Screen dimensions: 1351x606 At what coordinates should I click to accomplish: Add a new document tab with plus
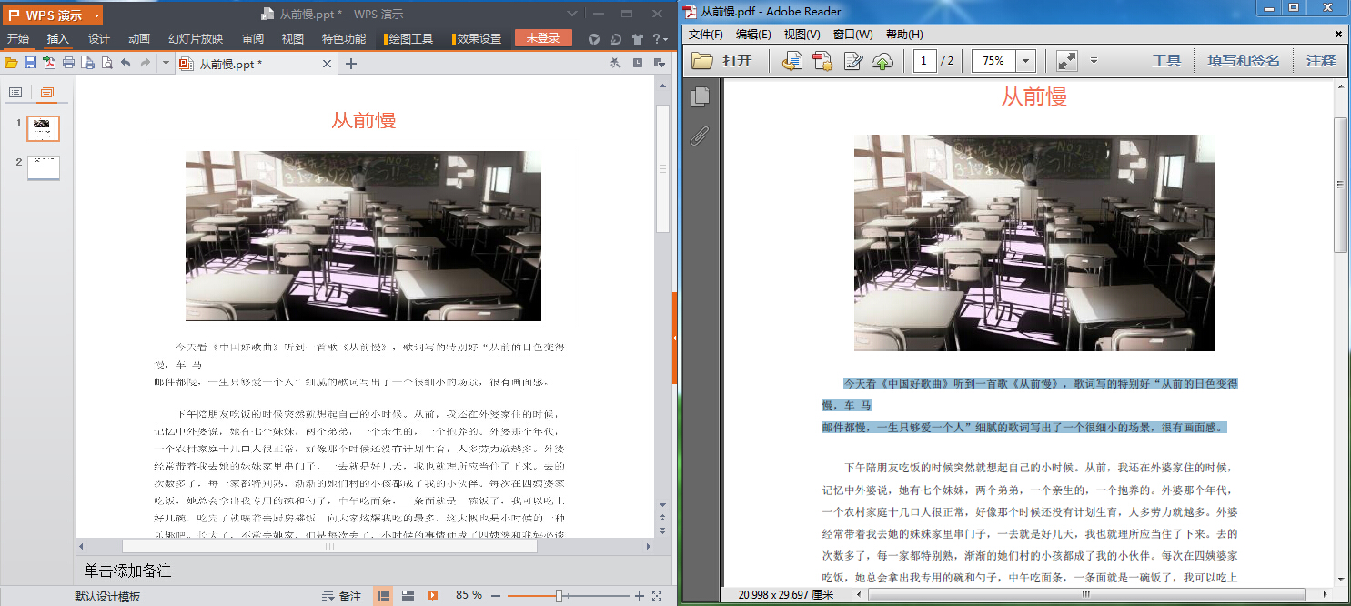click(351, 64)
